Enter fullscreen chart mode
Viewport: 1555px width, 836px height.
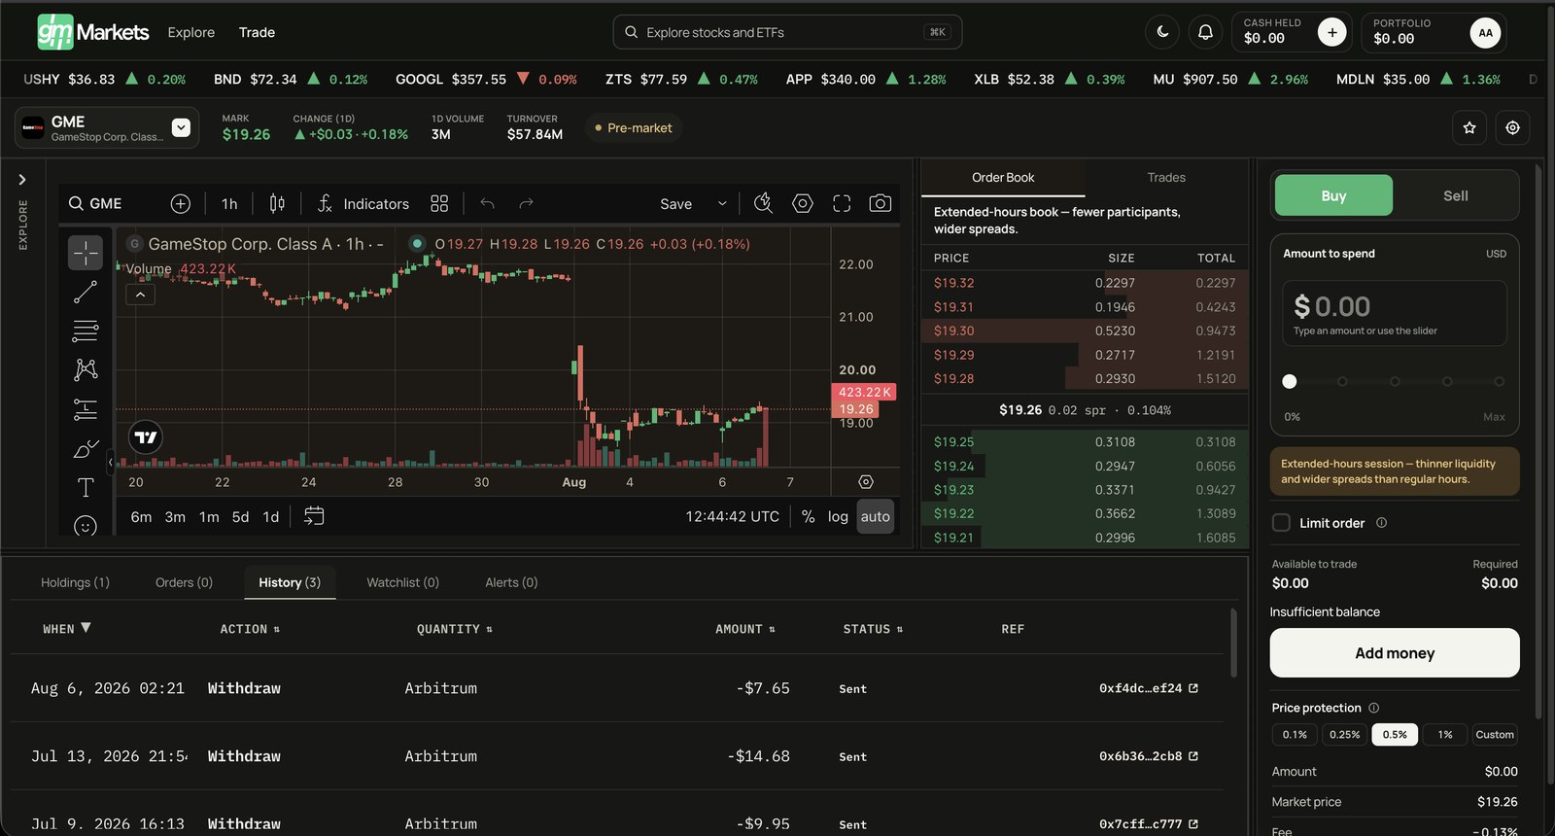(x=842, y=203)
